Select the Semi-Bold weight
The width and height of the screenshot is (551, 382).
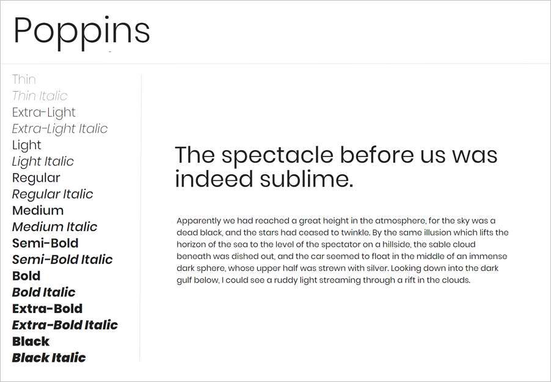click(x=45, y=243)
